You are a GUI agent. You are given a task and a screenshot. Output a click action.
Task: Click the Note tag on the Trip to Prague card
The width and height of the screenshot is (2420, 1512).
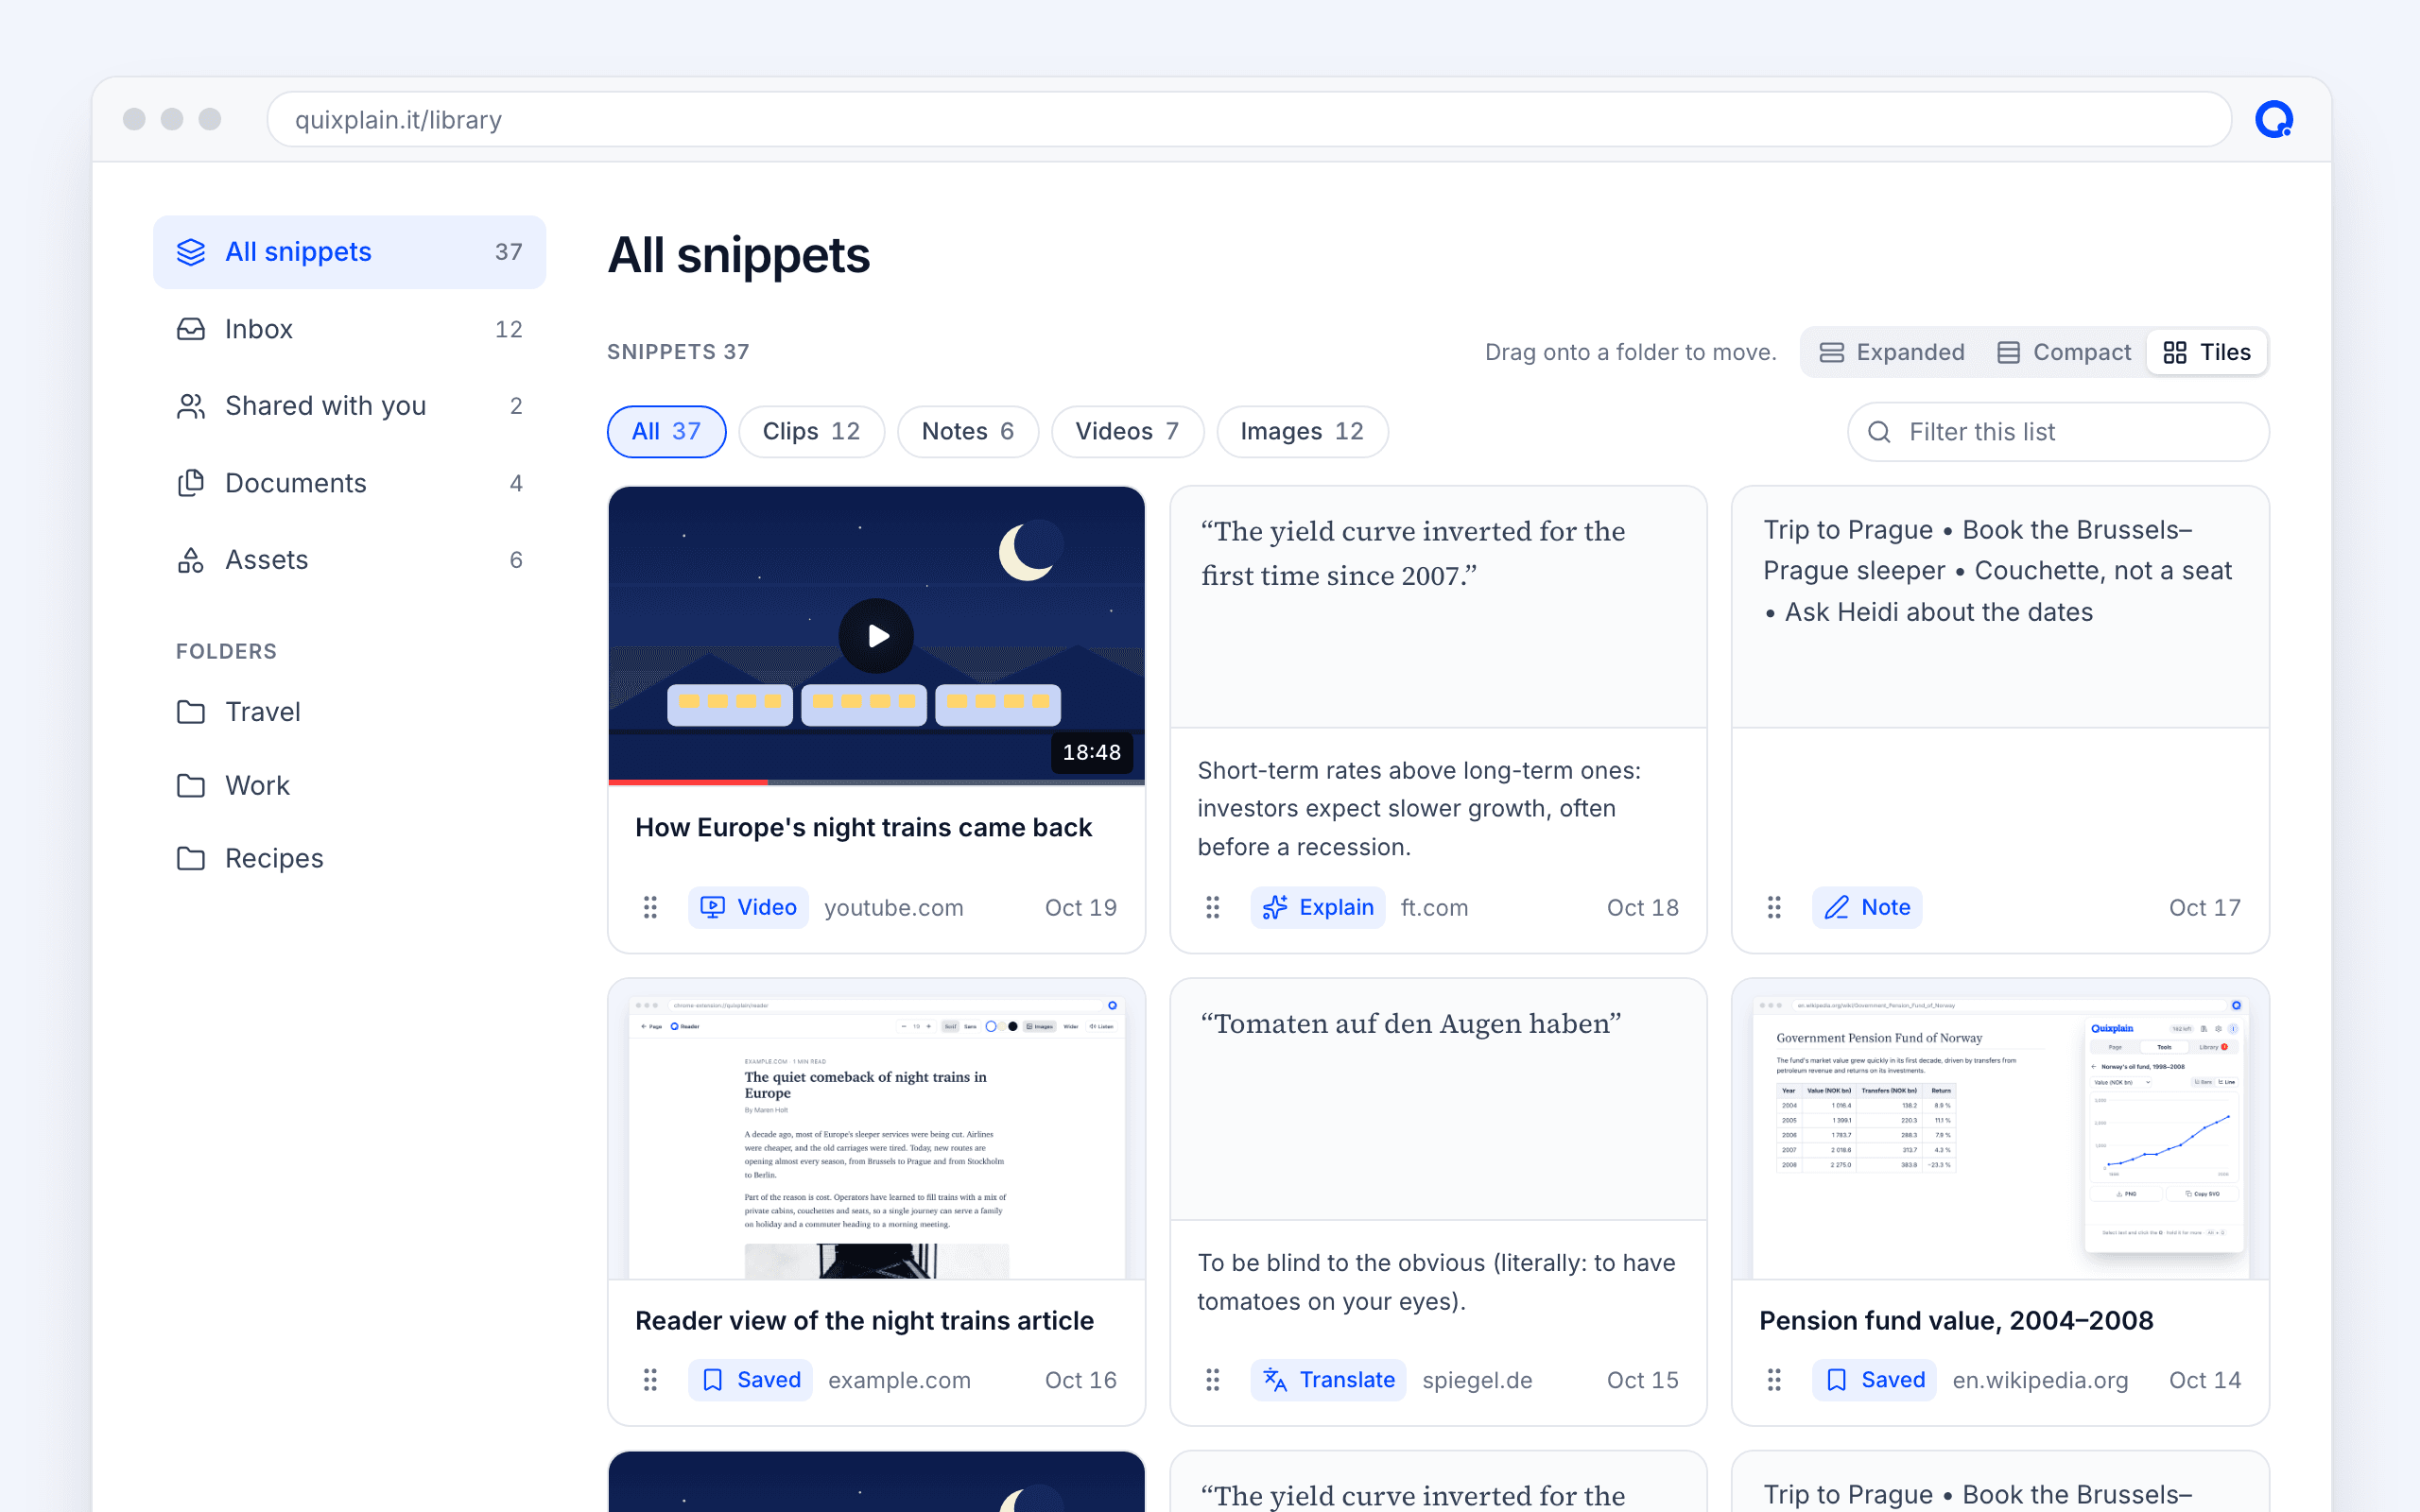coord(1867,907)
